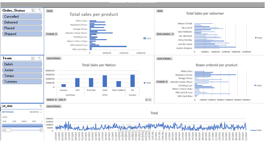This screenshot has width=268, height=141.
Task: Click the Total Sales per salesman title
Action: pos(205,14)
